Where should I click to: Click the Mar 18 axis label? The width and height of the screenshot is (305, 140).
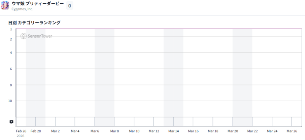click(213, 131)
